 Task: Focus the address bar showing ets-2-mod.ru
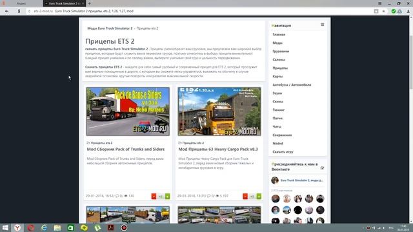point(200,12)
